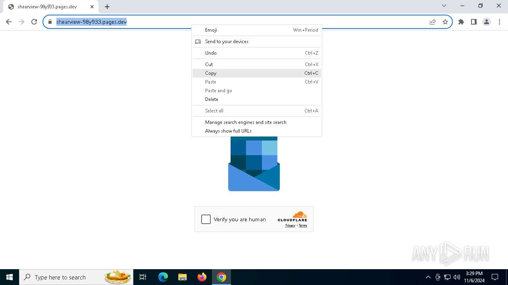Screen dimensions: 508x285
Task: Open the Chrome profile avatar
Action: pos(487,22)
